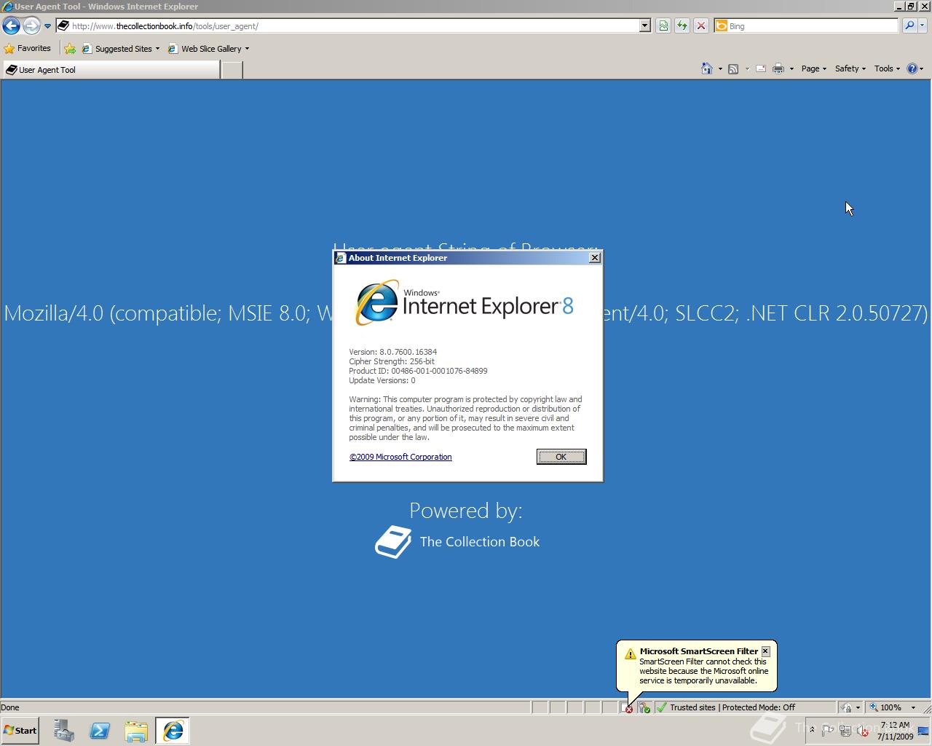Open the Safety menu

tap(850, 68)
